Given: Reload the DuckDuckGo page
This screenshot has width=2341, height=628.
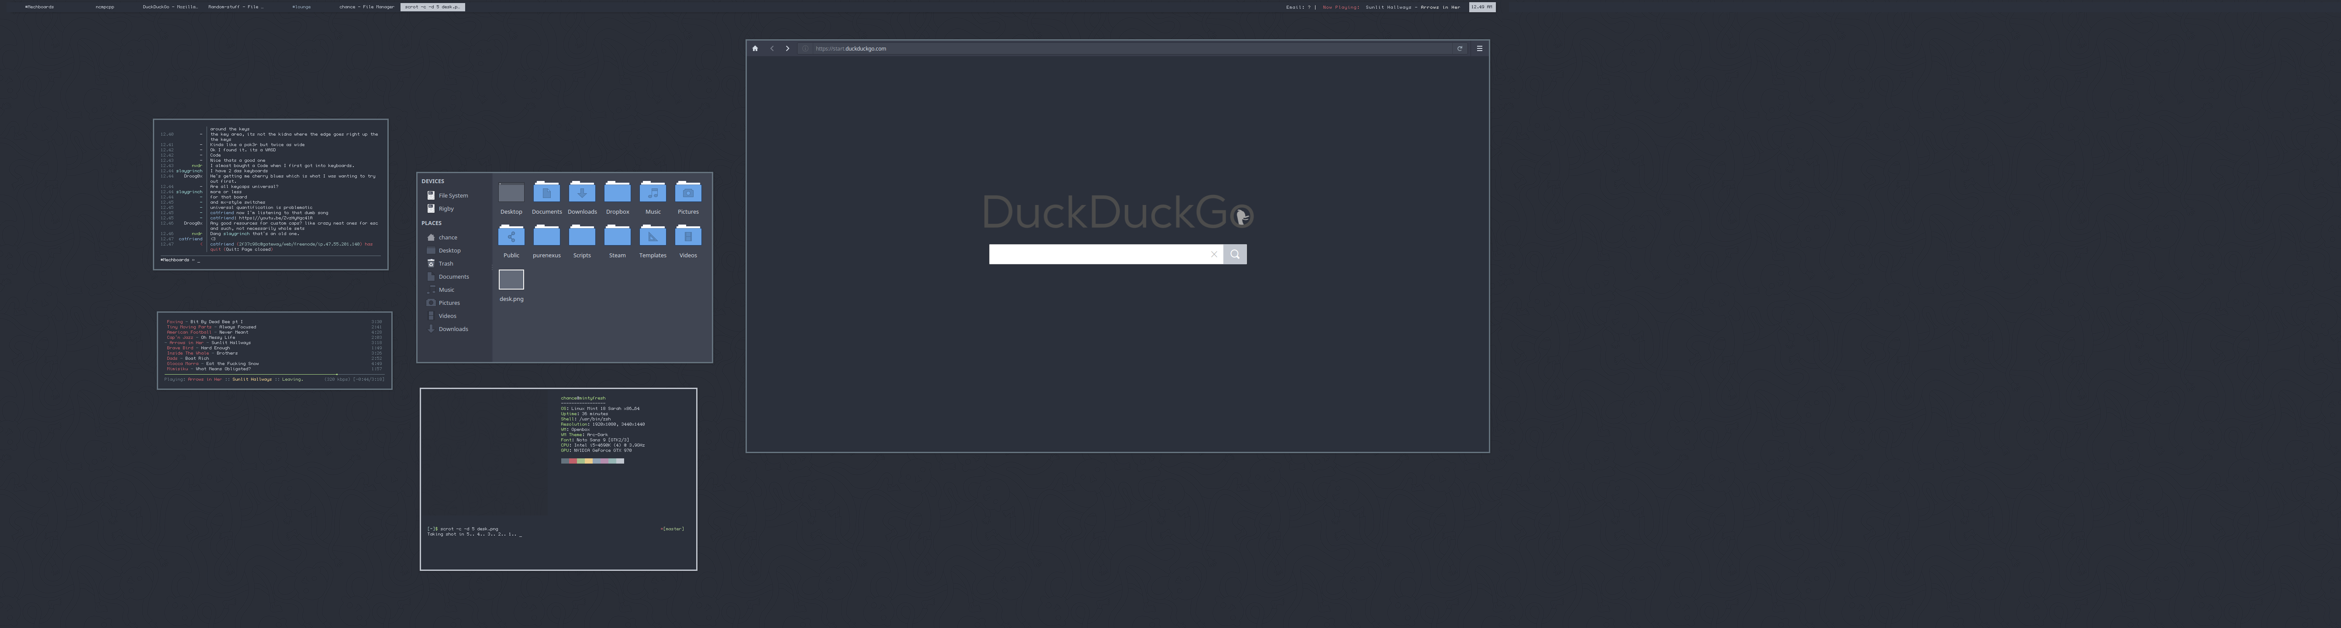Looking at the screenshot, I should (1460, 49).
